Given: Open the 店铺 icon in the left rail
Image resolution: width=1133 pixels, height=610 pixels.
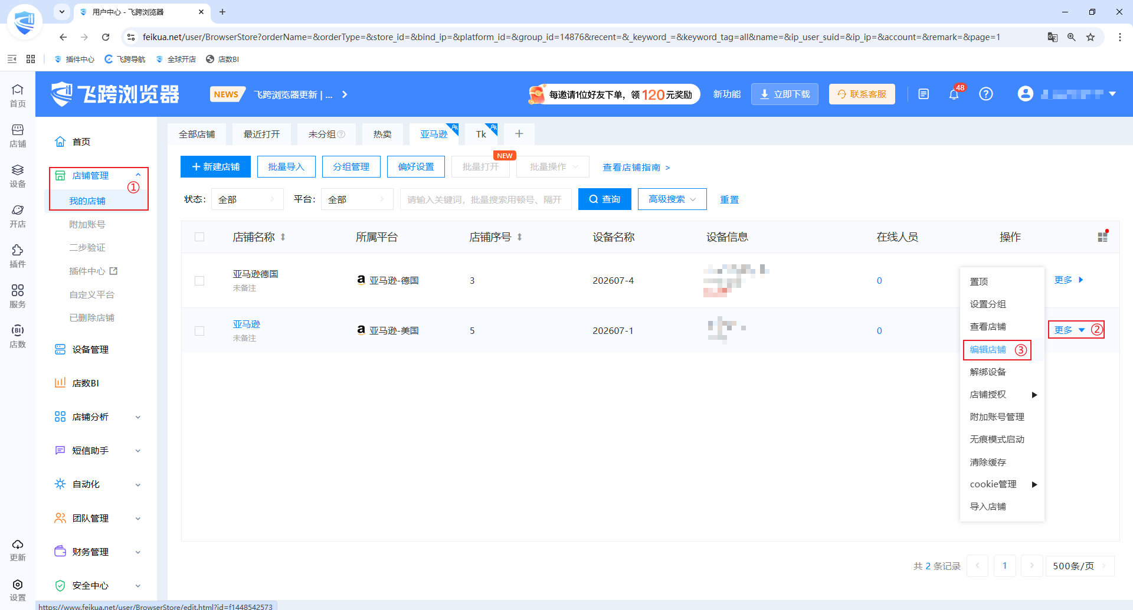Looking at the screenshot, I should pyautogui.click(x=18, y=135).
